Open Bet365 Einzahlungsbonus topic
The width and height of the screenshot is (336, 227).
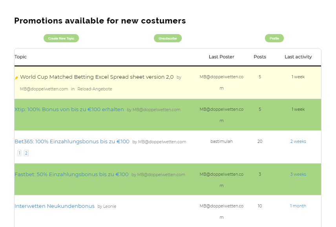click(x=72, y=142)
